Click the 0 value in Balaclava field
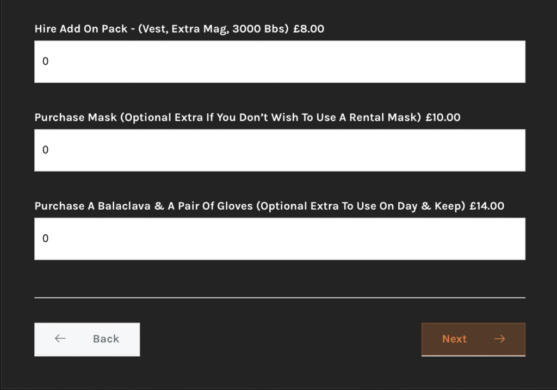This screenshot has width=557, height=390. [45, 239]
